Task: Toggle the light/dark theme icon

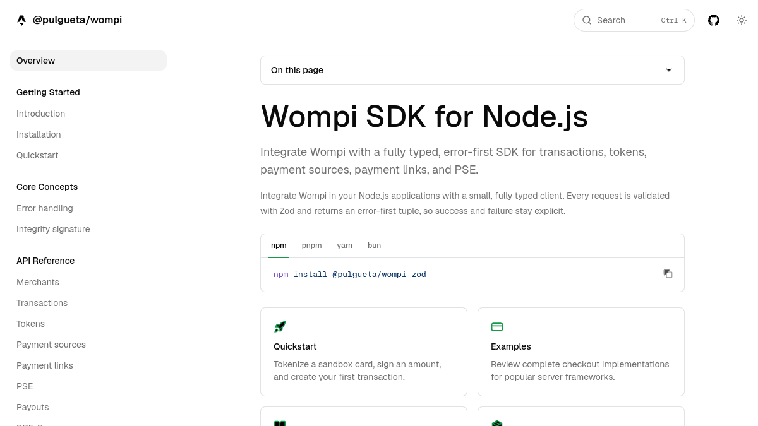Action: (x=742, y=20)
